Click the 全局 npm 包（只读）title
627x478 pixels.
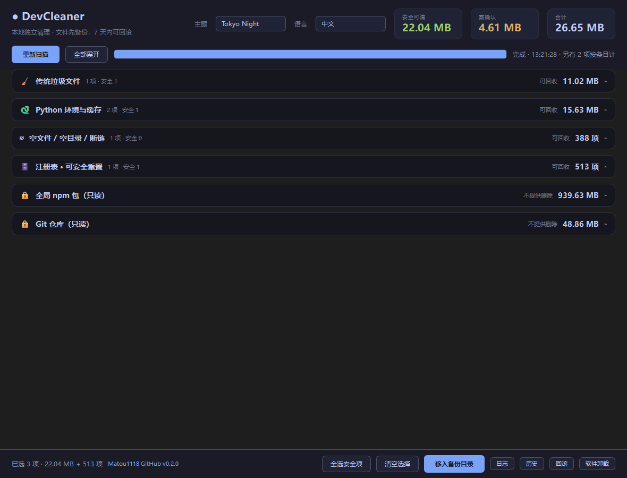click(x=70, y=195)
